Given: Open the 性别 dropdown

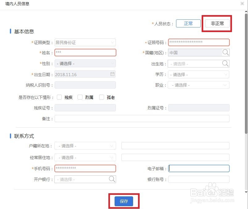Looking at the screenshot, I should (x=85, y=64).
